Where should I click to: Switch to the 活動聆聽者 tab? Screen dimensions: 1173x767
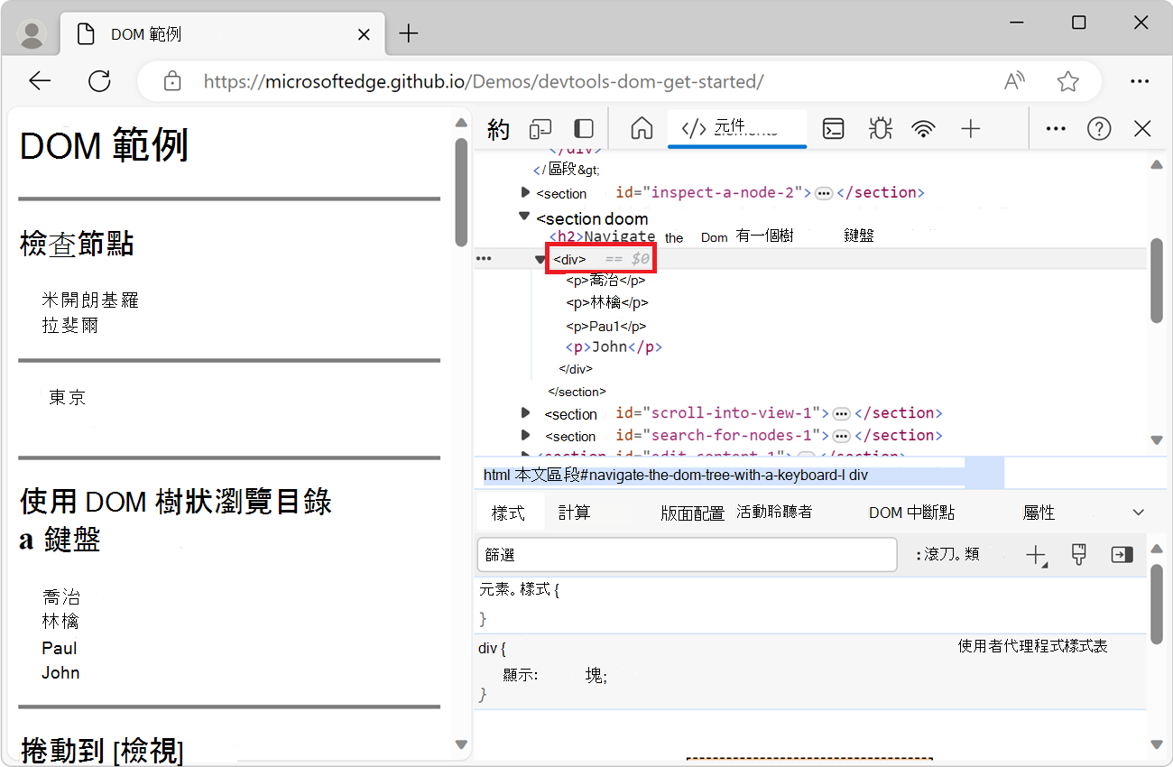774,512
